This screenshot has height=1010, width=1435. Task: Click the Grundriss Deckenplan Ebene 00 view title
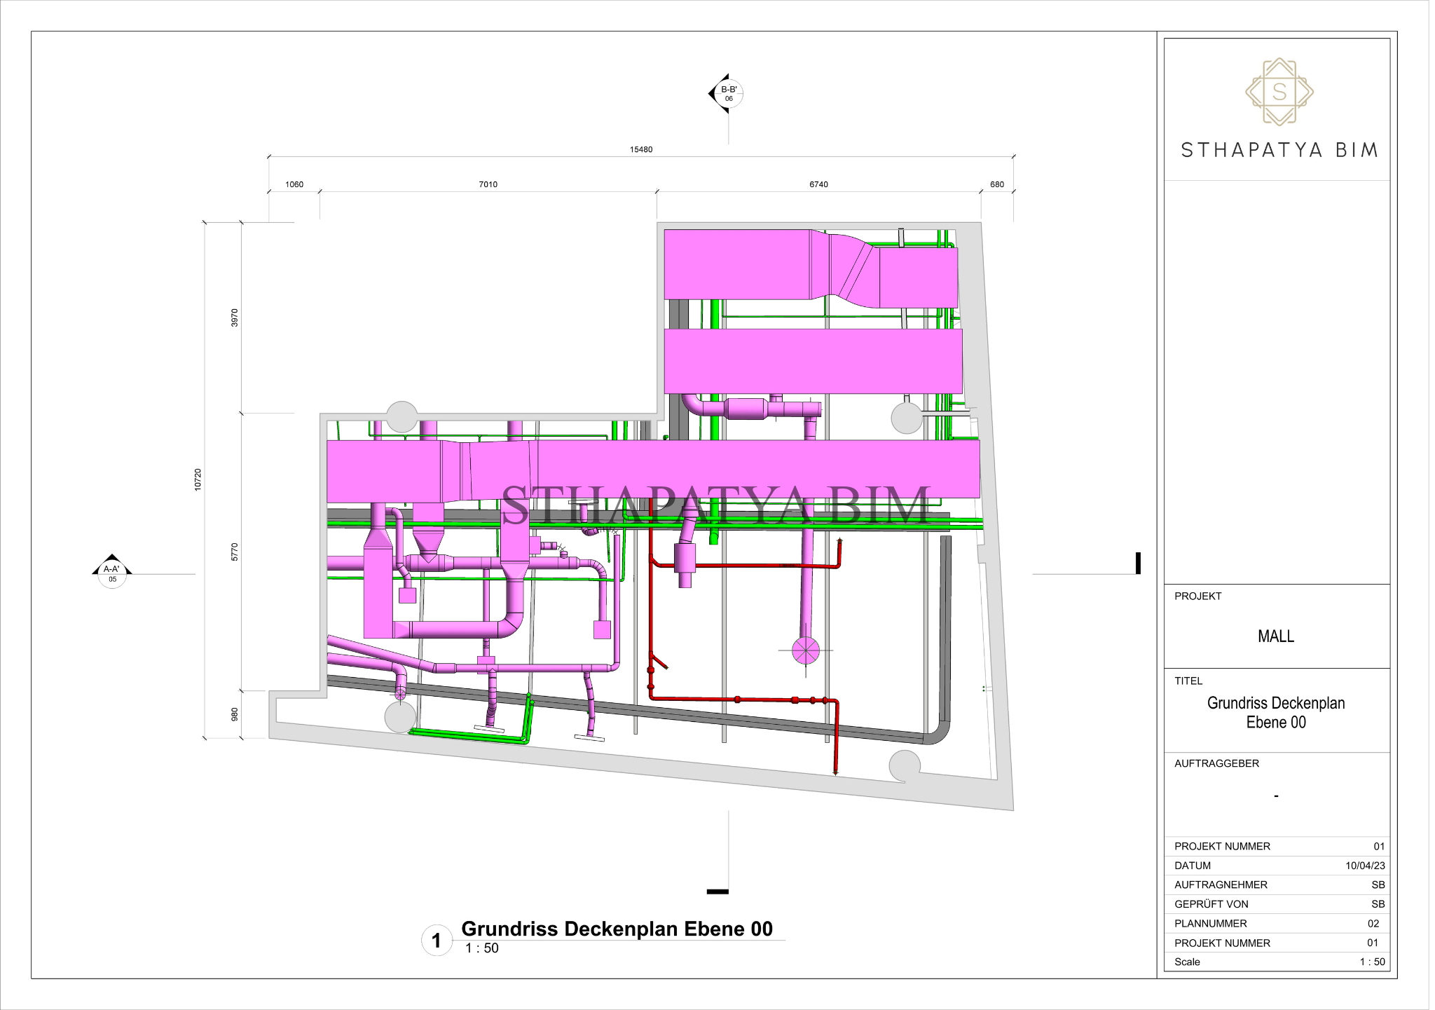pos(617,929)
